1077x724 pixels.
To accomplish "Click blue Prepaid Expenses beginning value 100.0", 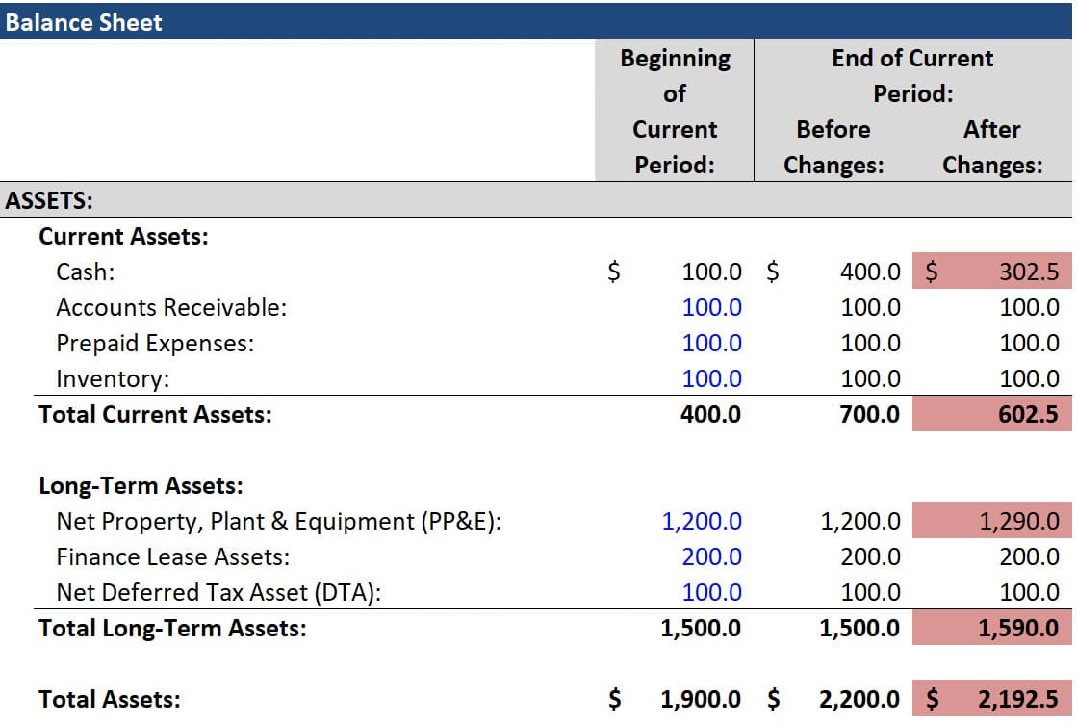I will [x=711, y=343].
